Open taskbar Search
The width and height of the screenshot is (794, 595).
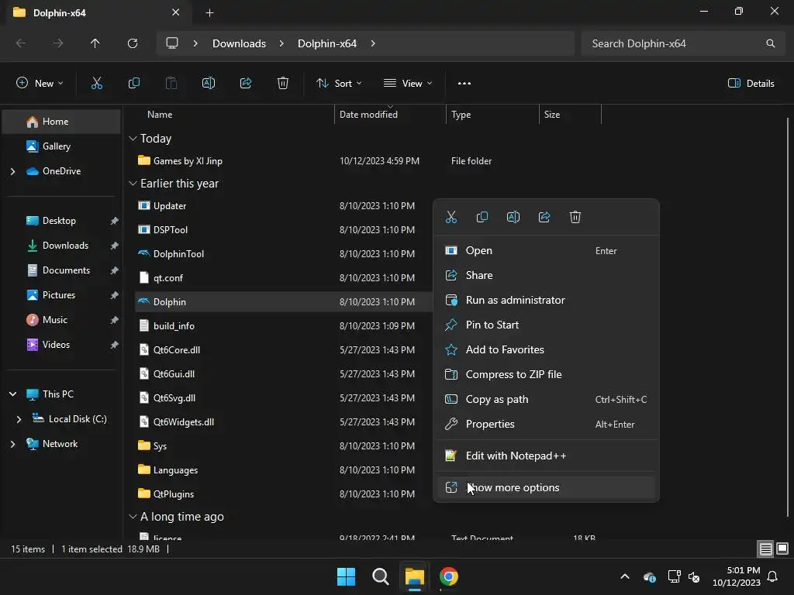380,576
